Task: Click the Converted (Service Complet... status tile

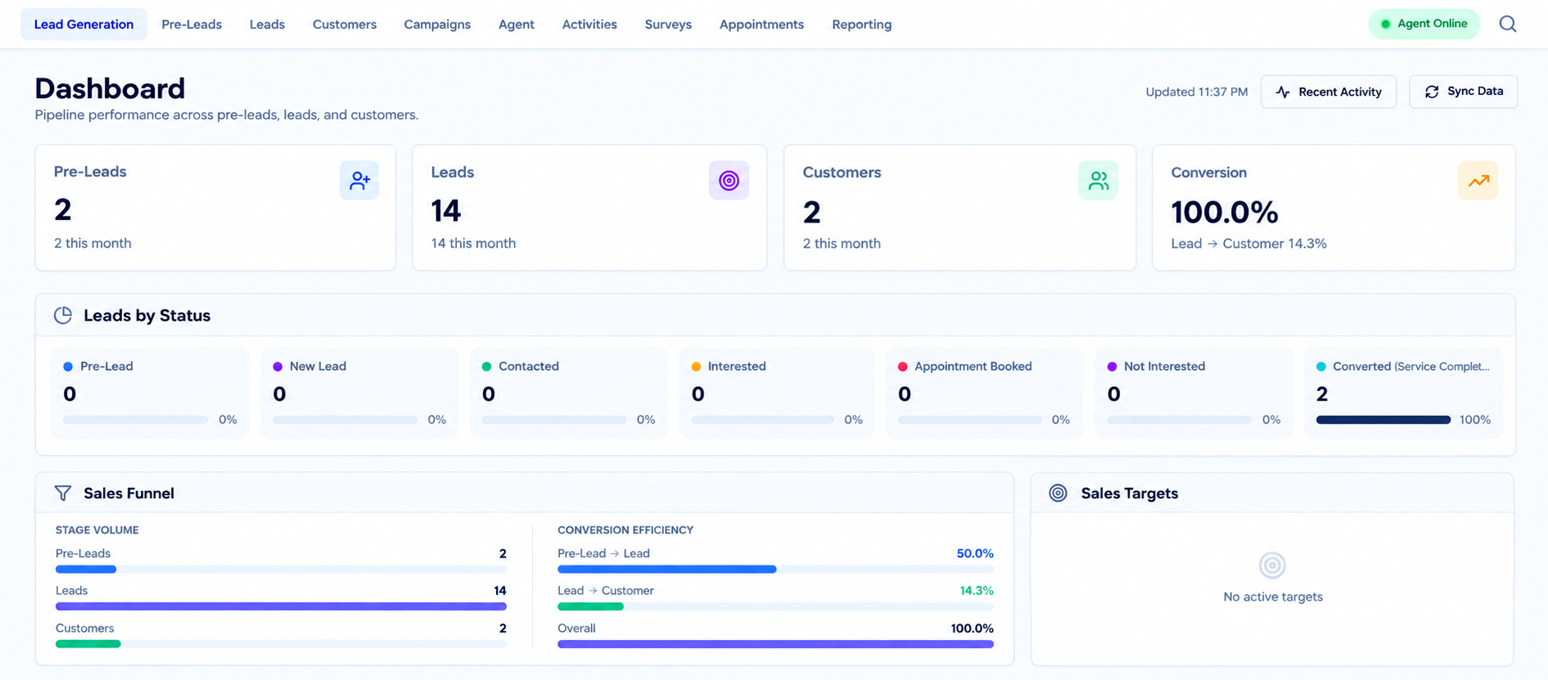Action: pyautogui.click(x=1403, y=393)
